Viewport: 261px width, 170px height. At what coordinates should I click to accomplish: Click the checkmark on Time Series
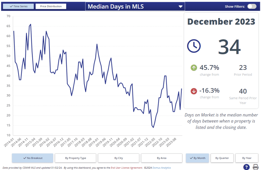coord(11,6)
